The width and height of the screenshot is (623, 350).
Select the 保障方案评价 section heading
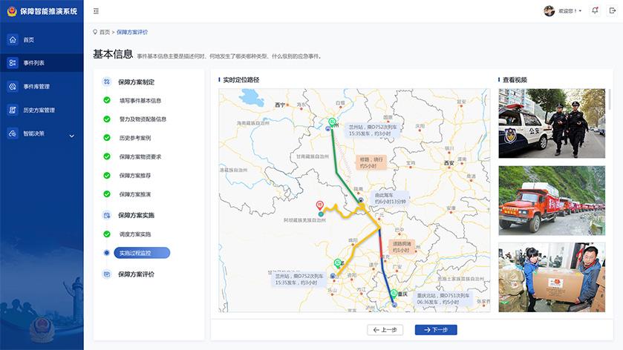pyautogui.click(x=137, y=274)
